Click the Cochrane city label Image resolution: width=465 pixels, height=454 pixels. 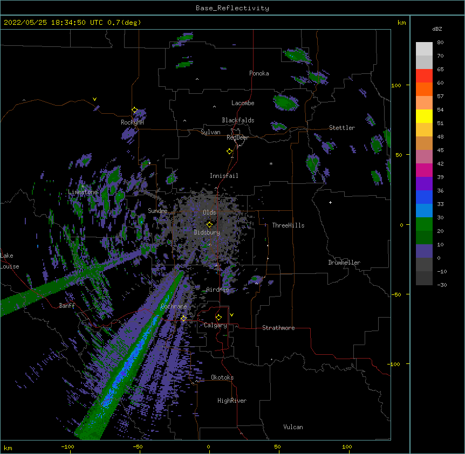point(174,306)
